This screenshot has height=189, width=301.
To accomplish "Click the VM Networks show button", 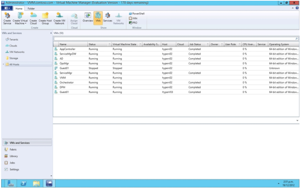I will click(119, 18).
